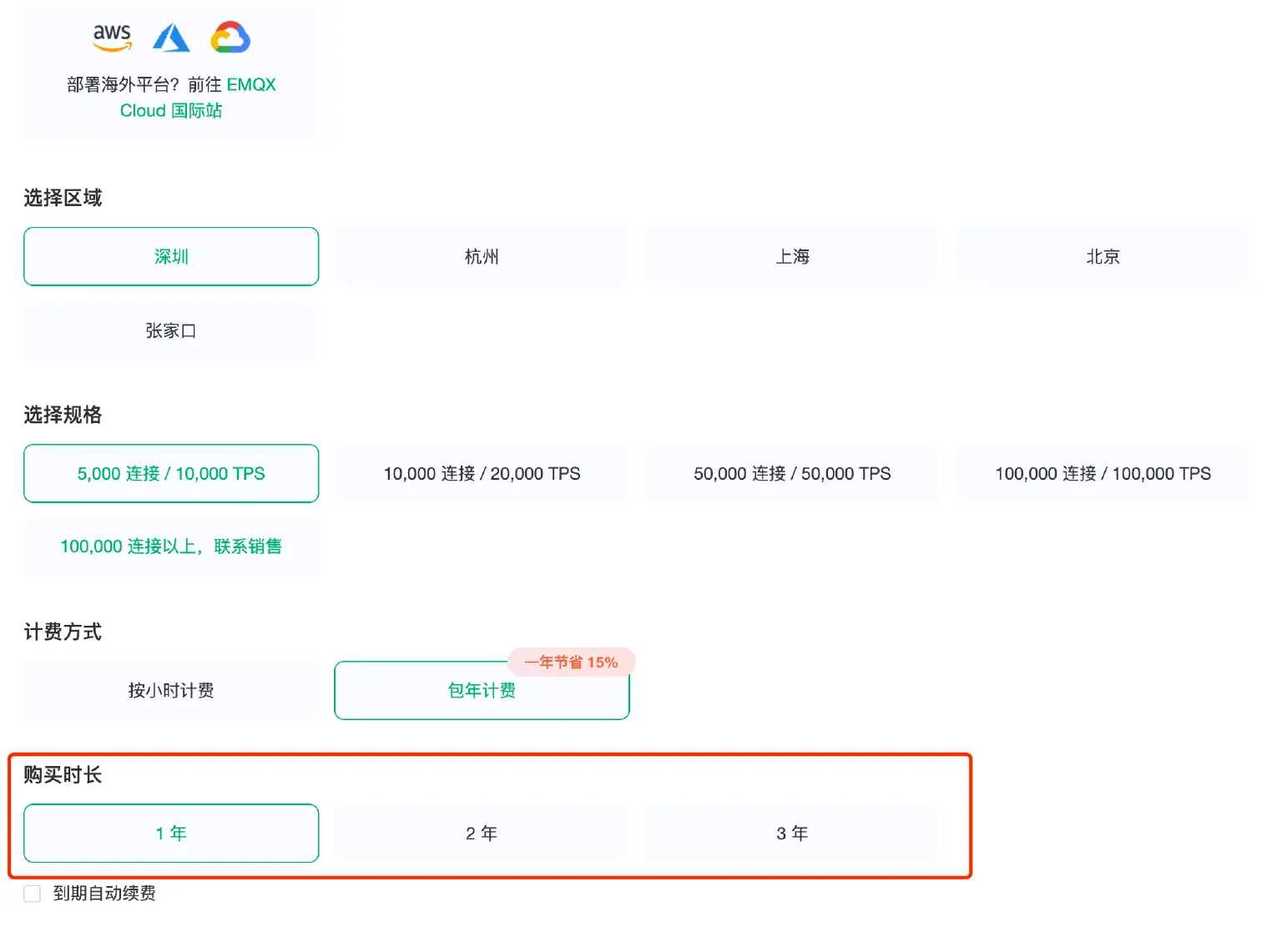Choose 1 年 purchase duration
1282x932 pixels.
(171, 833)
